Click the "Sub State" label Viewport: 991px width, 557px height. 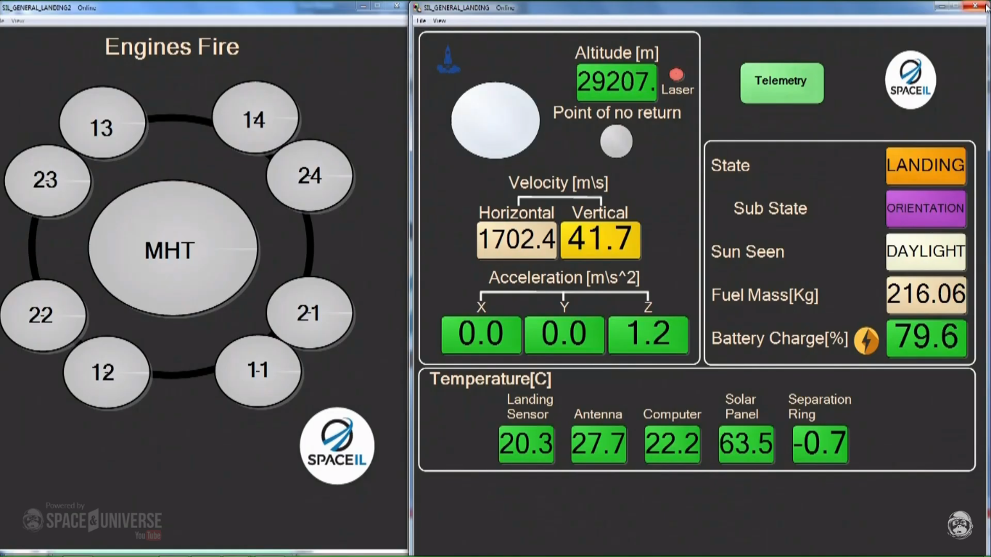tap(770, 208)
